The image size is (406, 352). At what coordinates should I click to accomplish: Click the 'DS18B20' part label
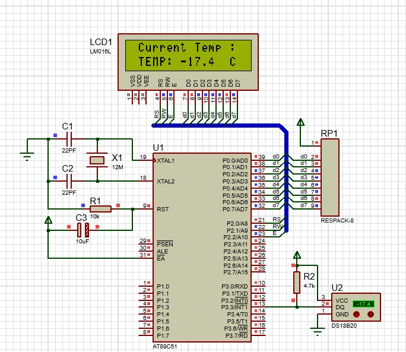point(344,325)
